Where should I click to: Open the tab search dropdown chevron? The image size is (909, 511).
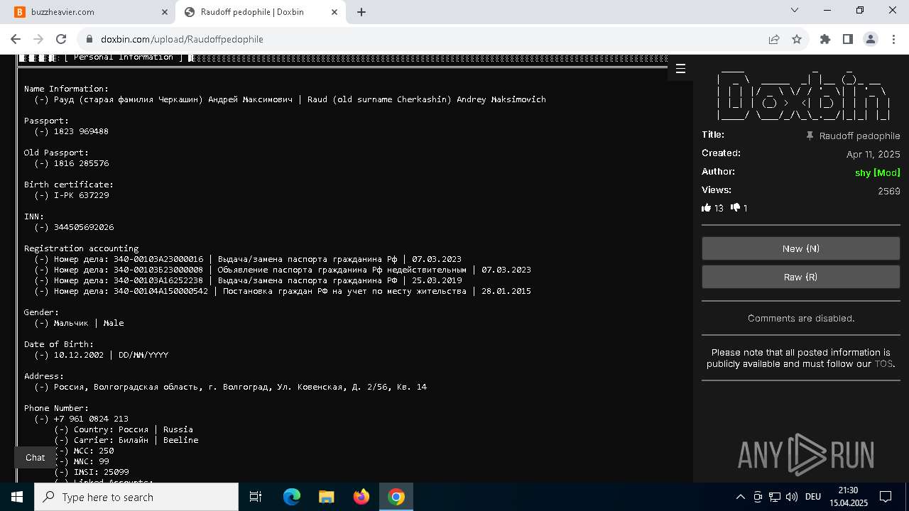(795, 11)
